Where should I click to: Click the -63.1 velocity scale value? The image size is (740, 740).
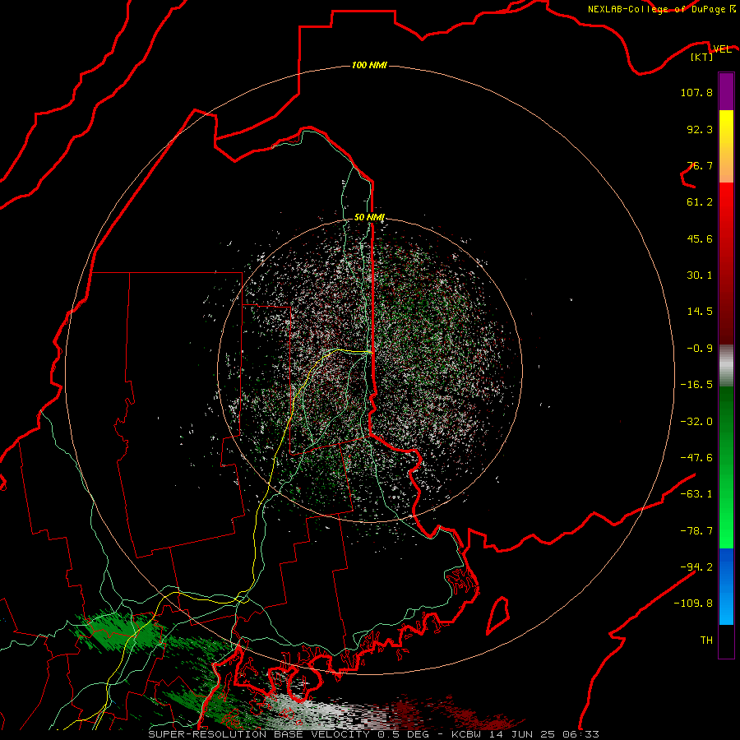tap(696, 494)
